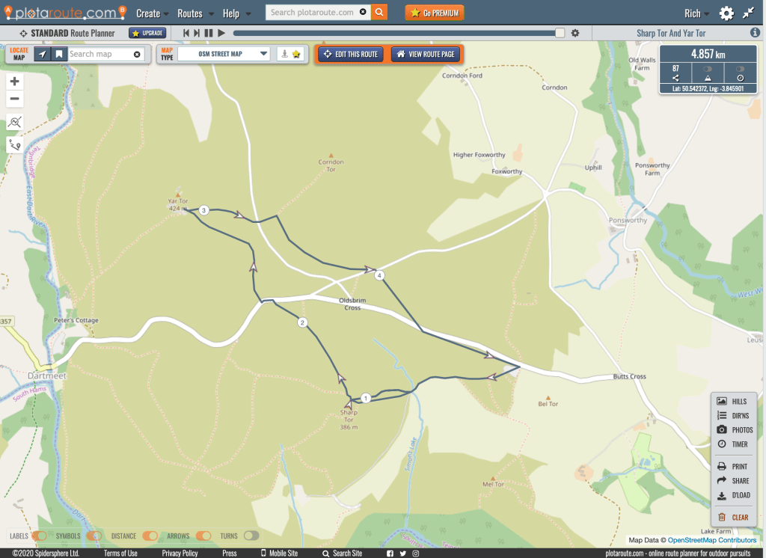Zoom in the map with plus button
Viewport: 766px width, 558px height.
(x=15, y=82)
